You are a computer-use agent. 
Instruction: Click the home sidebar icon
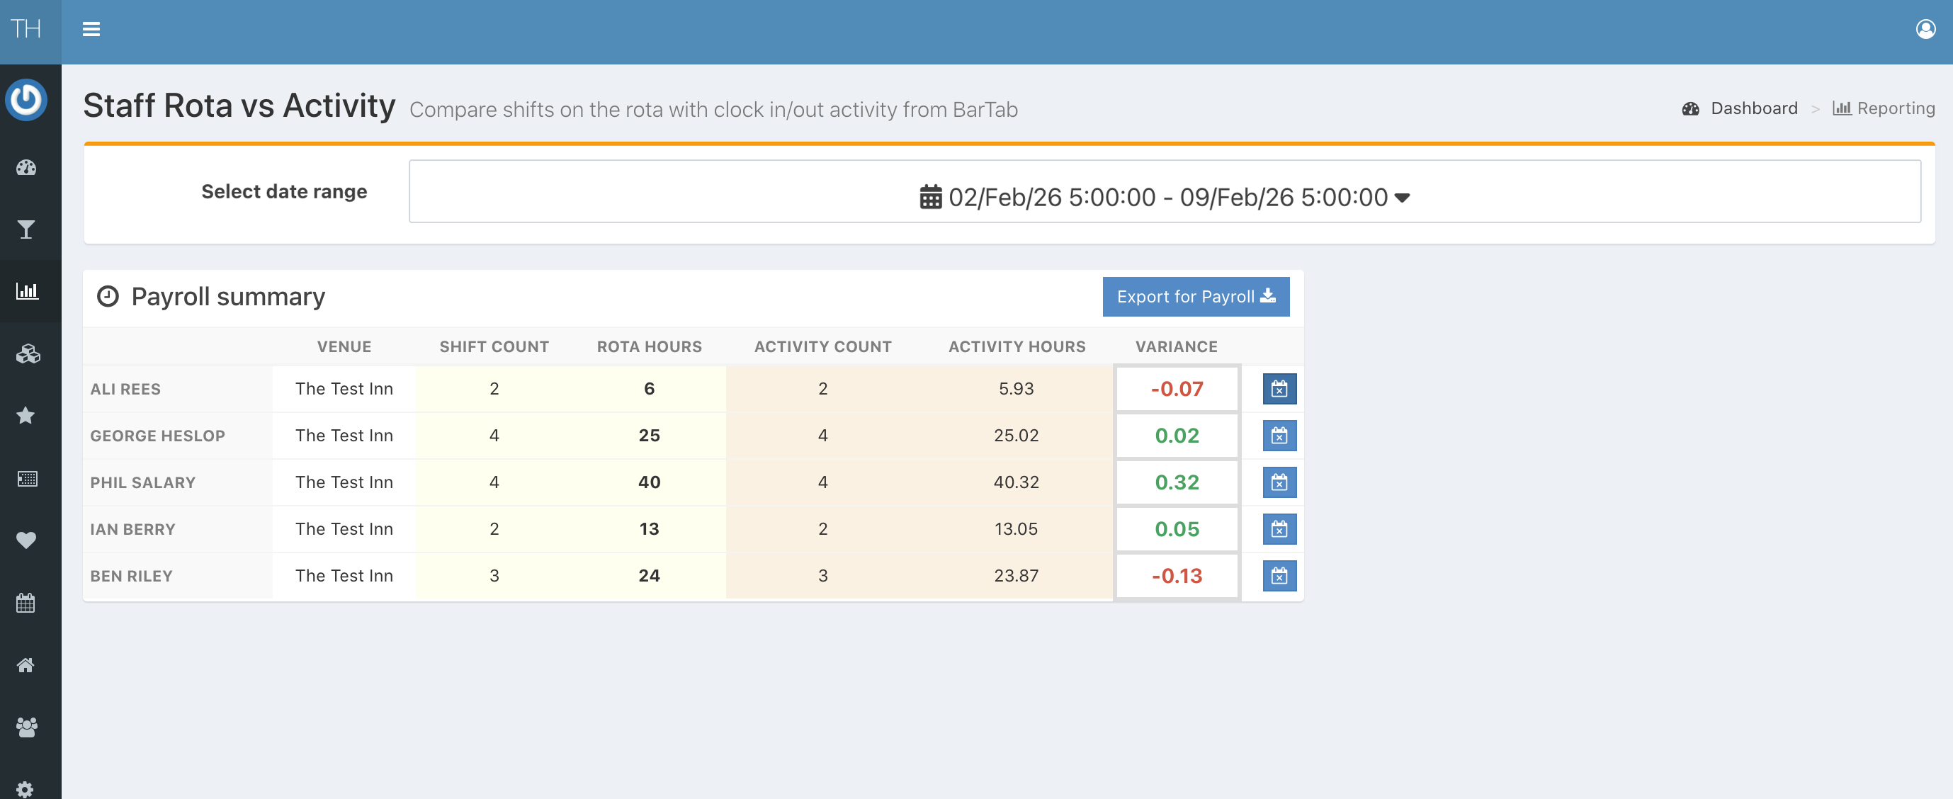click(x=26, y=666)
